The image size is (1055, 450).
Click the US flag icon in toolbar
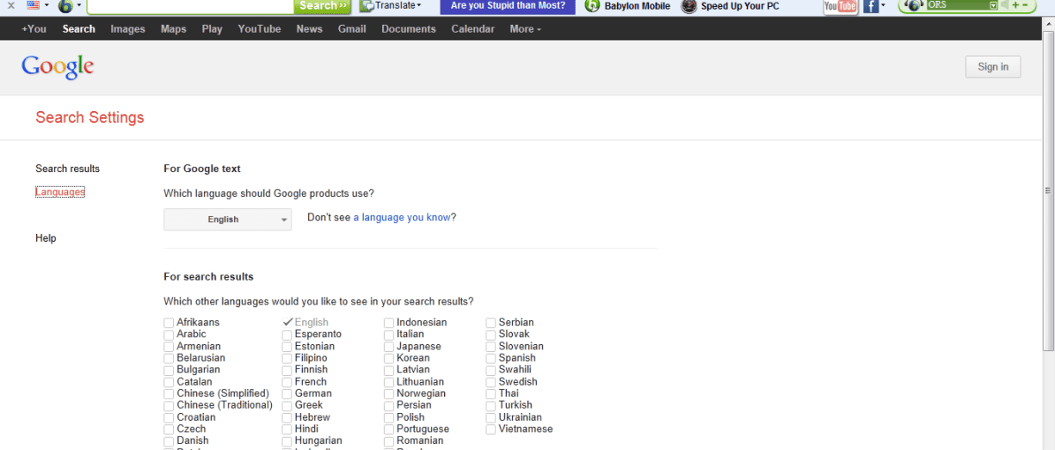point(33,5)
